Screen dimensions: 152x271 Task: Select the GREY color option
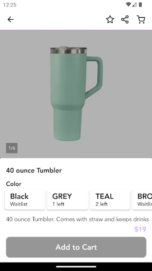tap(68, 200)
